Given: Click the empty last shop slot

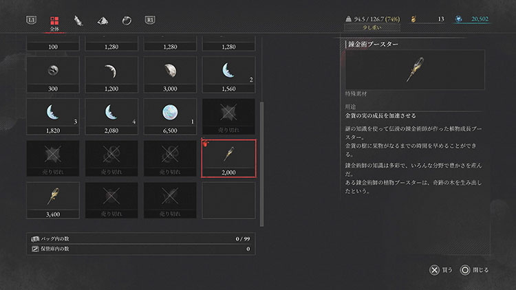Looking at the screenshot, I should pyautogui.click(x=228, y=200).
